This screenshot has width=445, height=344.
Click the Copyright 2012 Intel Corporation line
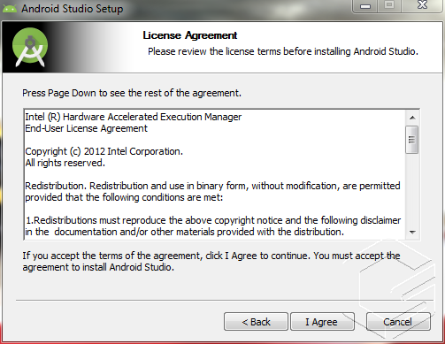[x=104, y=151]
